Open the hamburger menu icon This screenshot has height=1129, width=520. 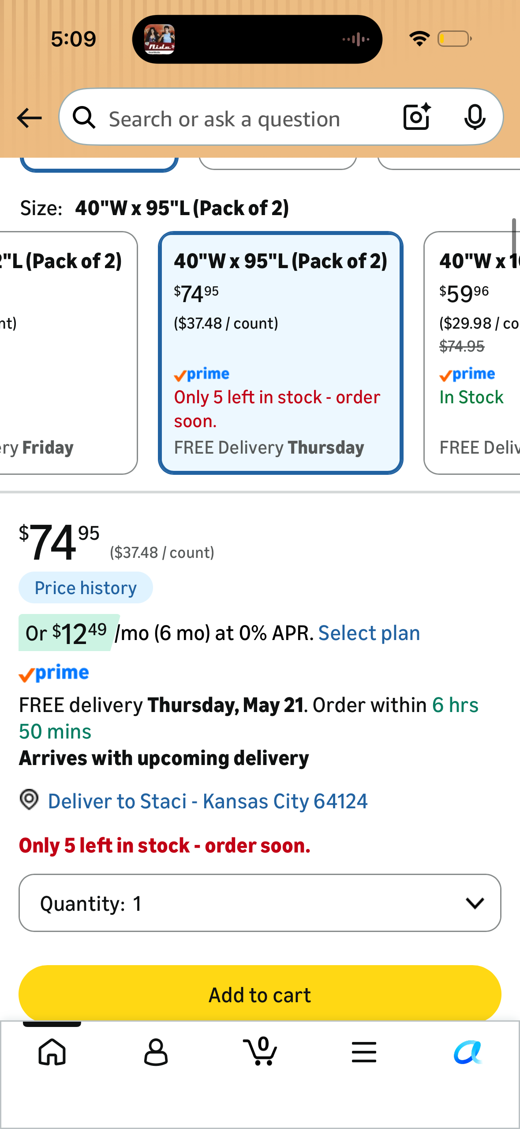pyautogui.click(x=364, y=1052)
